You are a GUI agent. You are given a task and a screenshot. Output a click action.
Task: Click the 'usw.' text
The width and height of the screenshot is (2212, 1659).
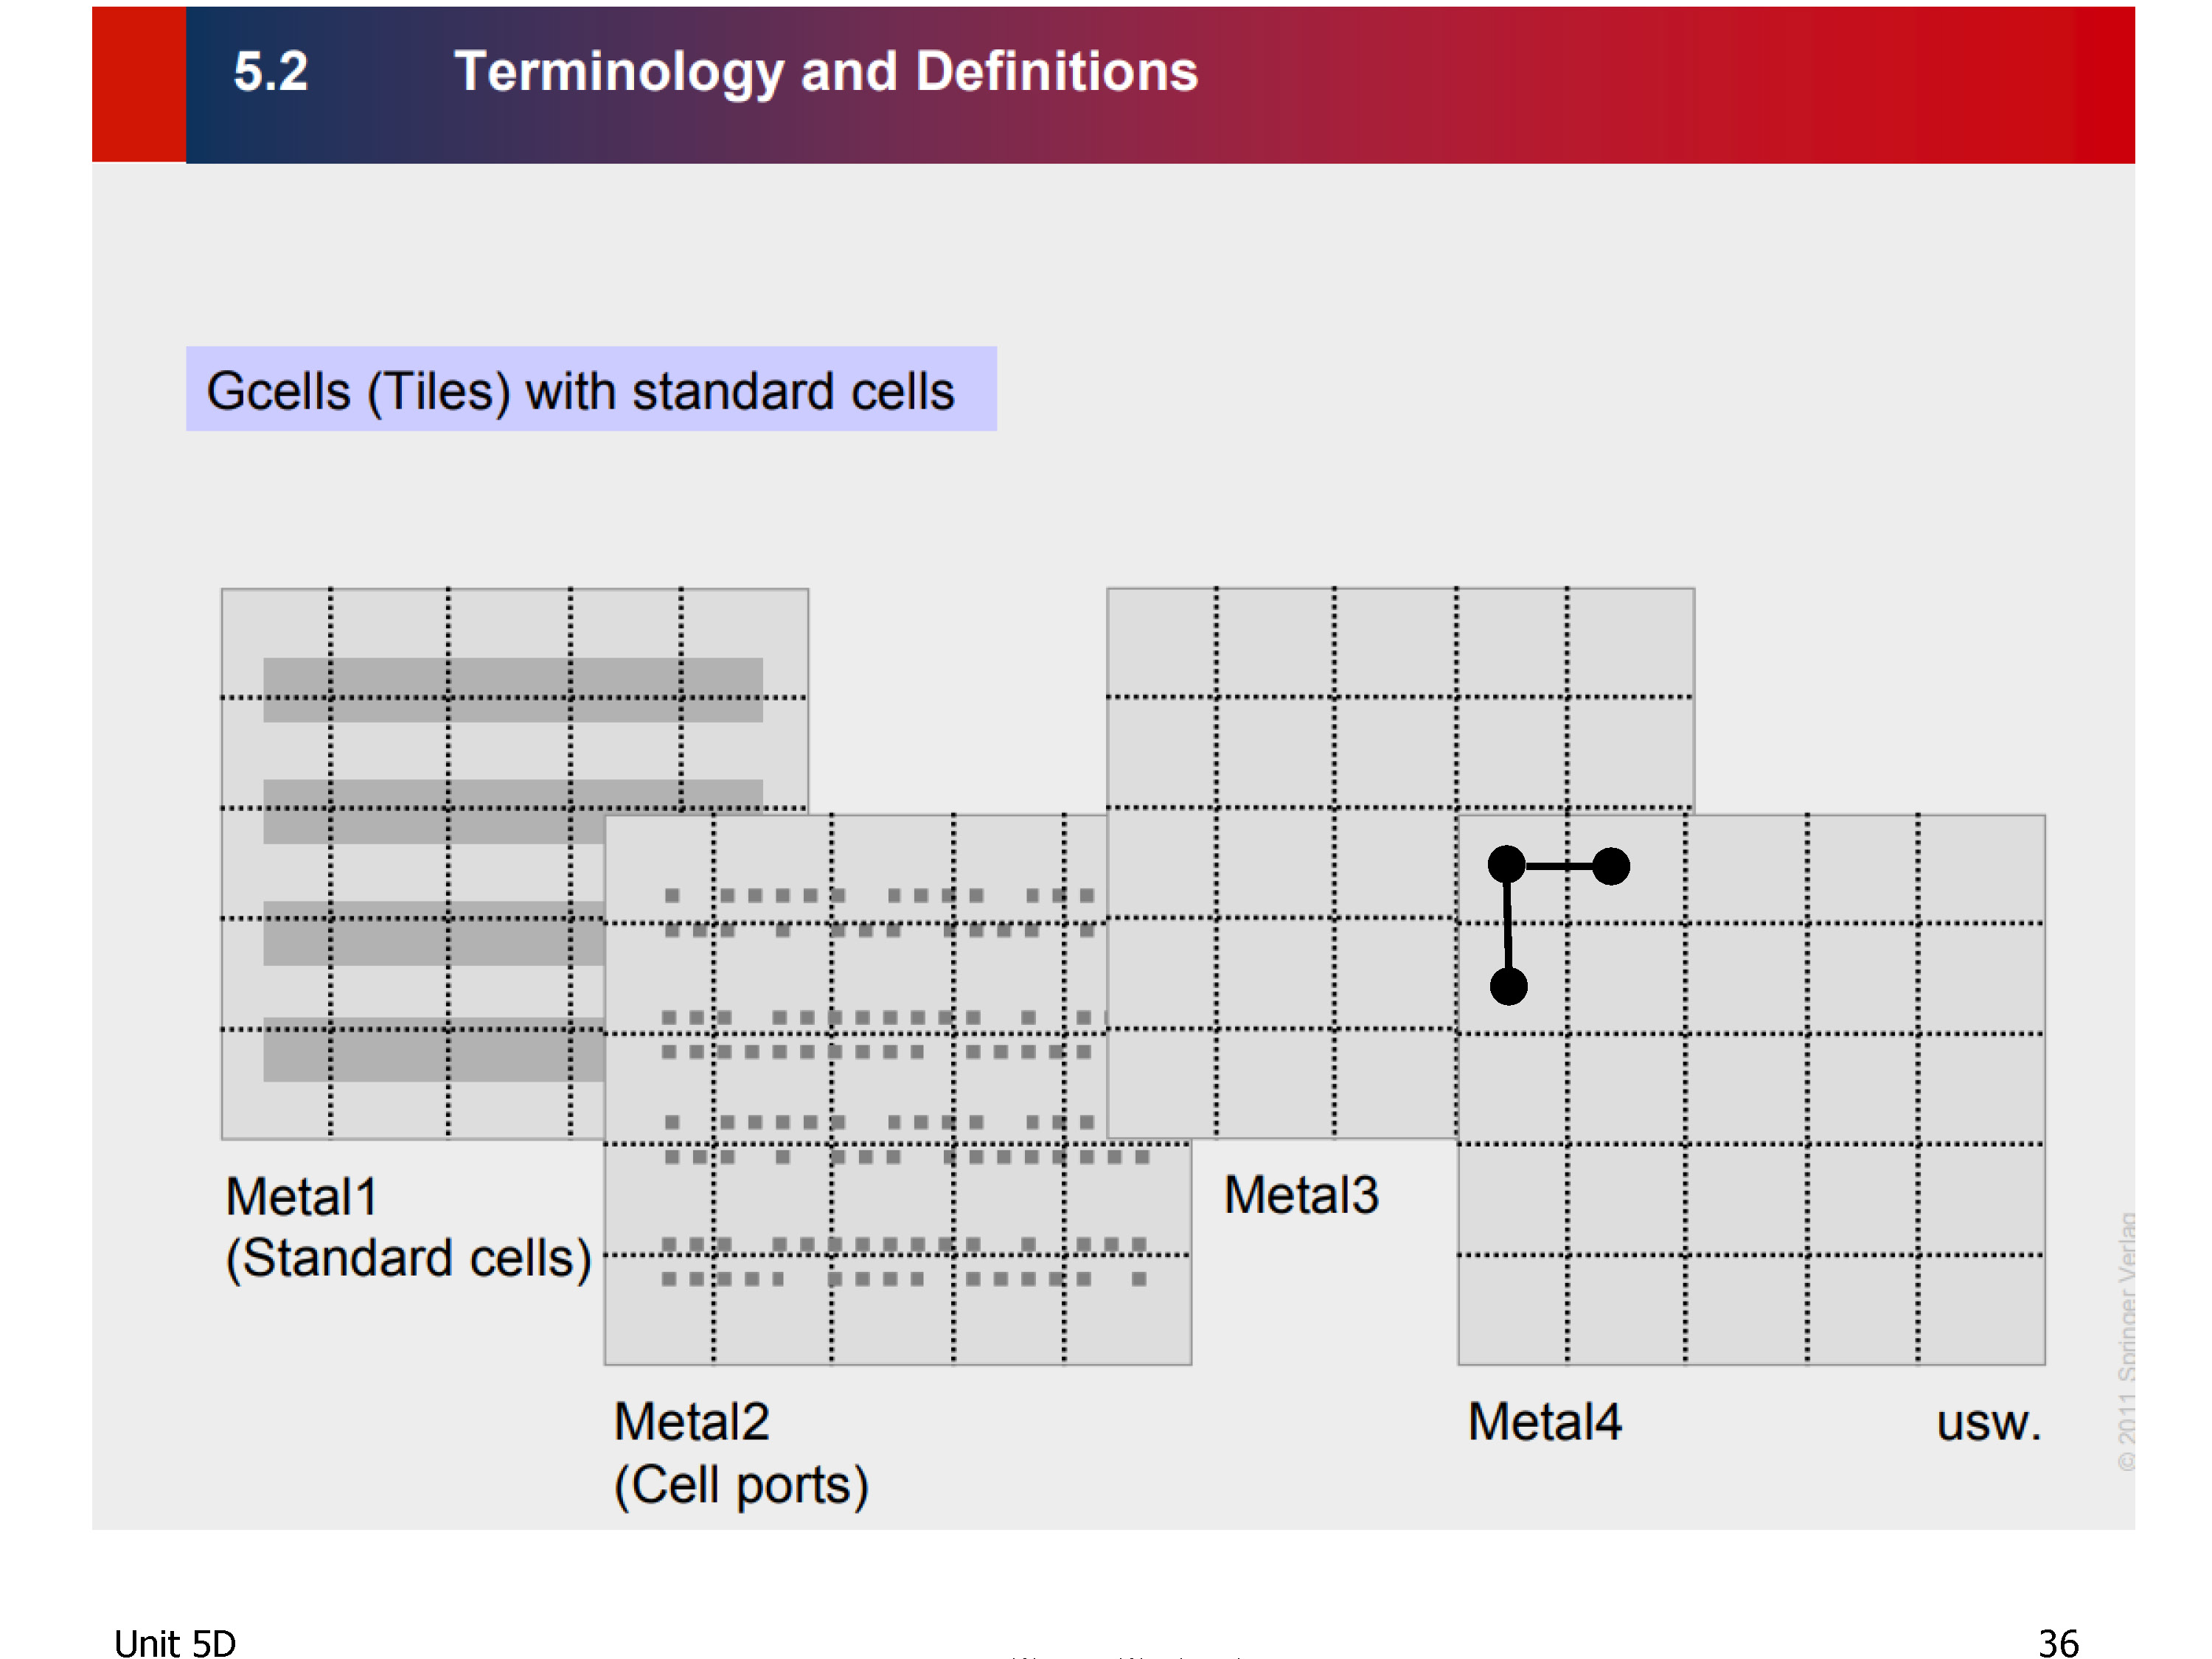1988,1424
